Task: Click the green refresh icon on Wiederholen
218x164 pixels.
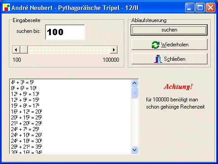Action: click(155, 45)
